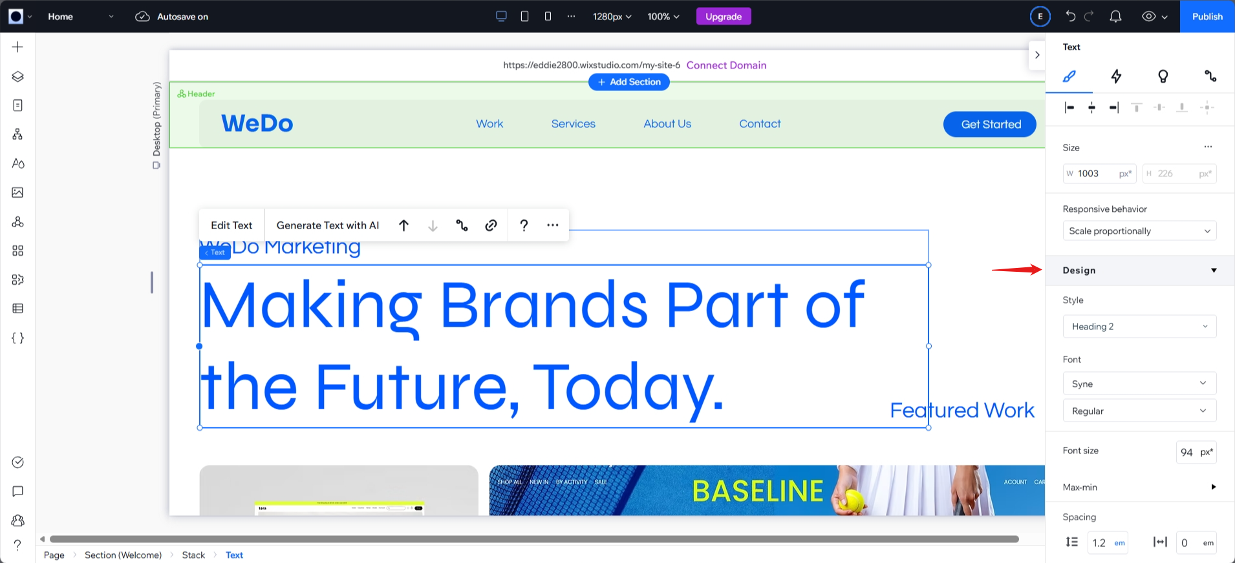
Task: Open Size more options ellipsis
Action: coord(1208,147)
